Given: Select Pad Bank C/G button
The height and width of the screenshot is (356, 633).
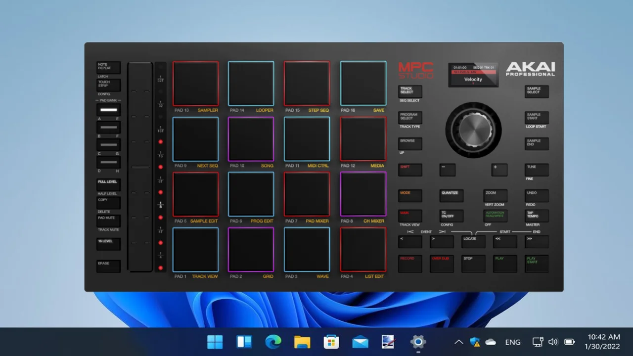Looking at the screenshot, I should (x=108, y=145).
